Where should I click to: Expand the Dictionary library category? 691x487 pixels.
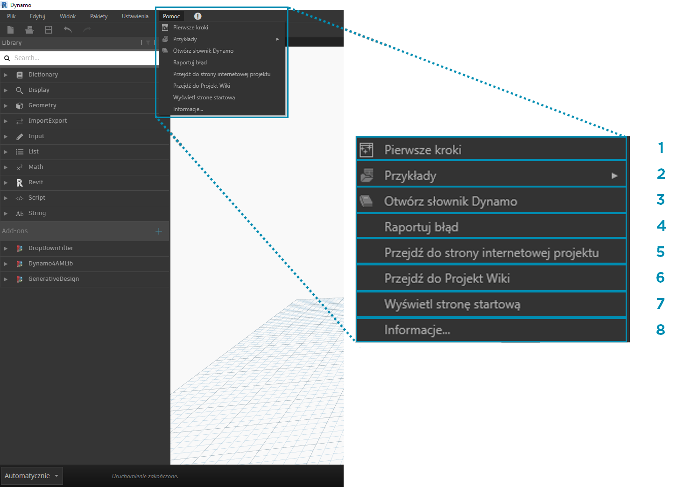[x=6, y=75]
